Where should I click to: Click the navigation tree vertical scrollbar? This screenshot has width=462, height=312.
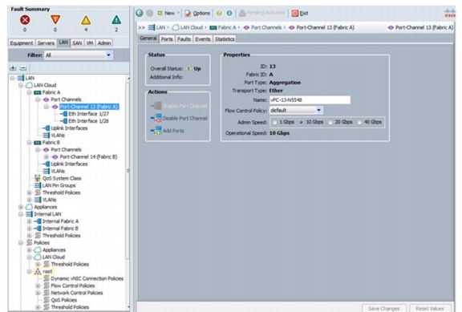[x=128, y=171]
